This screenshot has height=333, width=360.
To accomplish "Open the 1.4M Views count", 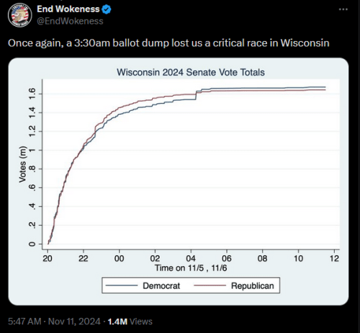I will pyautogui.click(x=130, y=321).
